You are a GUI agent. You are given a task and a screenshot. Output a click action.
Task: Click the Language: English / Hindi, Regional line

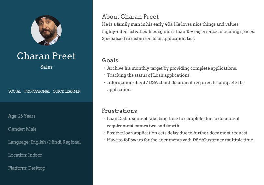click(45, 142)
